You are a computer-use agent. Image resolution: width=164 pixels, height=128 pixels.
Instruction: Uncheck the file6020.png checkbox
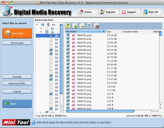[68, 101]
